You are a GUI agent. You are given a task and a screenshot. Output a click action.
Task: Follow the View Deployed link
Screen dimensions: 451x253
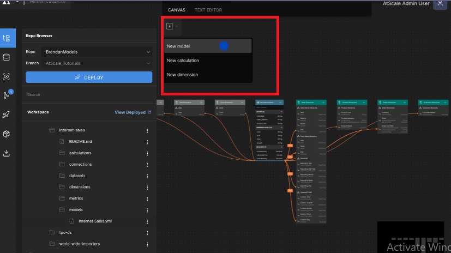(130, 112)
